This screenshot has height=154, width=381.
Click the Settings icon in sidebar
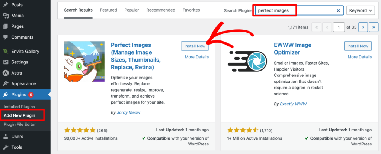[6, 62]
